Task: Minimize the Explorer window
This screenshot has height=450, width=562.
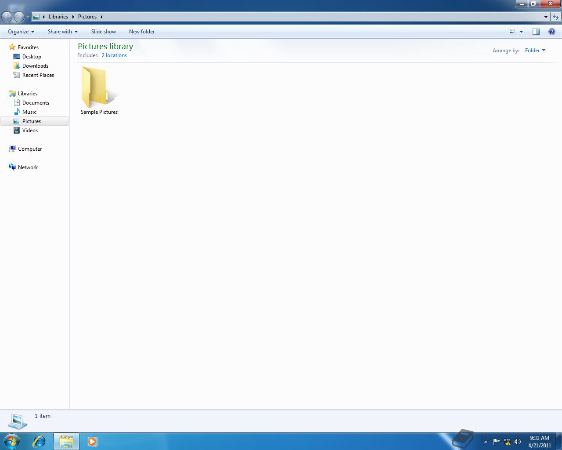Action: pos(522,4)
